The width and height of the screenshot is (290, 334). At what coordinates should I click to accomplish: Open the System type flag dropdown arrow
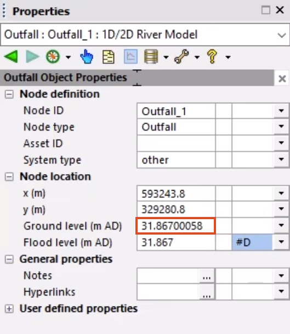281,159
